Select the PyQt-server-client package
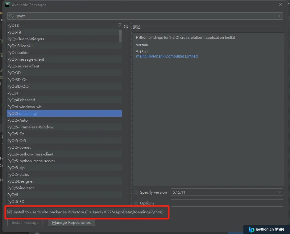This screenshot has width=290, height=234. pos(64,66)
